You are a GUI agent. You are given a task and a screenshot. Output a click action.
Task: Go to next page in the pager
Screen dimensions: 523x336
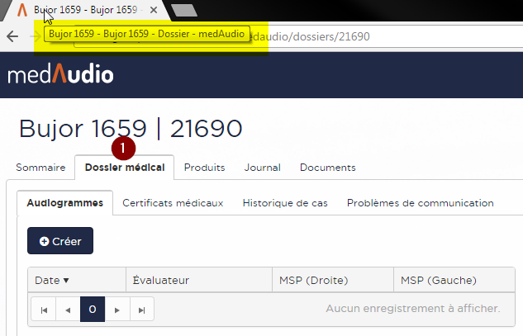tap(117, 310)
